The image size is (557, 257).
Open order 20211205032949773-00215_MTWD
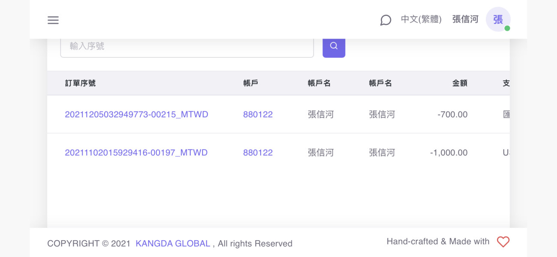coord(136,114)
